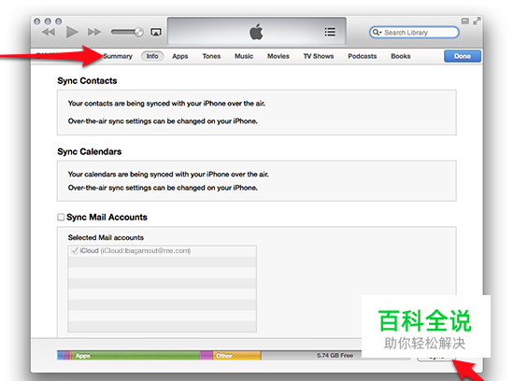Click the Apps segment of storage bar
The width and height of the screenshot is (514, 381).
click(136, 356)
